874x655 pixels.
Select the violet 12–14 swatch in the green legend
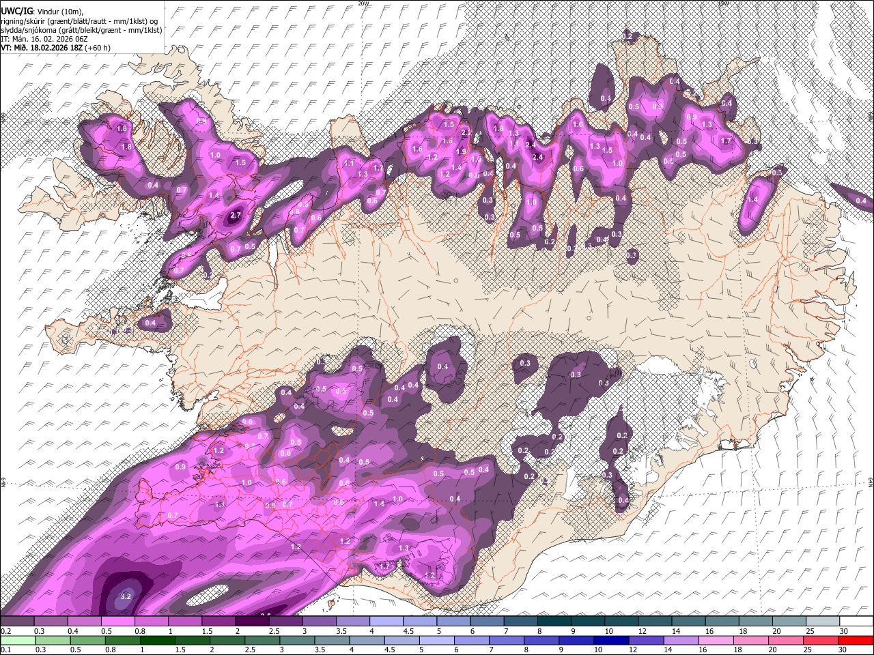tap(645, 640)
